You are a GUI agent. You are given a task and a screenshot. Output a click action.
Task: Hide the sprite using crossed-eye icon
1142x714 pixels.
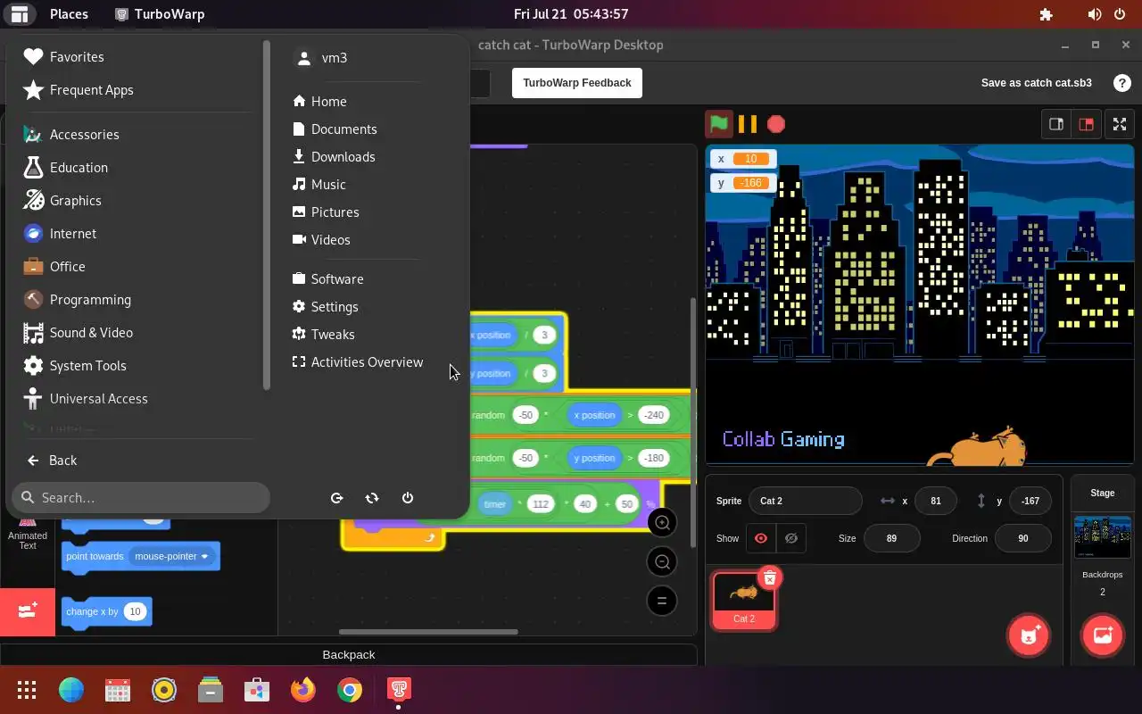tap(791, 538)
